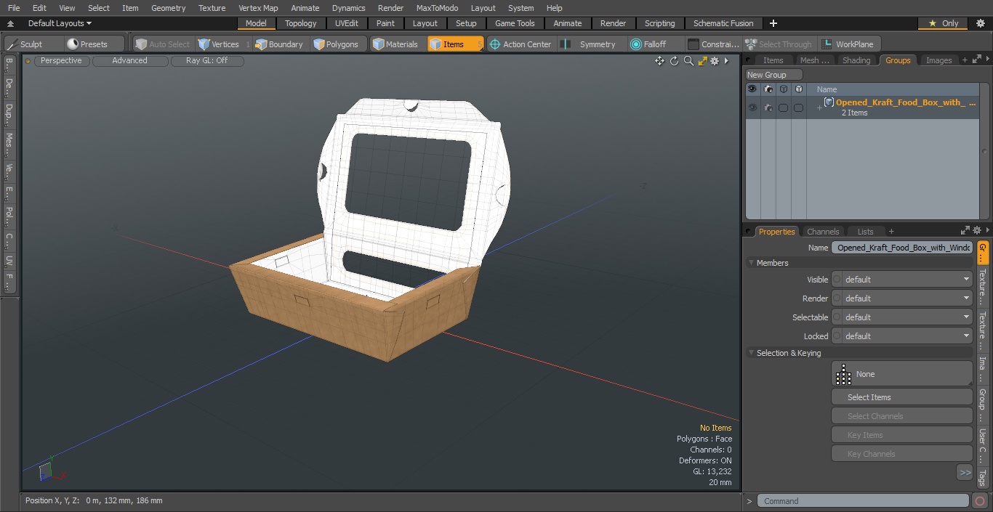Image resolution: width=993 pixels, height=512 pixels.
Task: Open the Vertex Map menu
Action: [258, 8]
